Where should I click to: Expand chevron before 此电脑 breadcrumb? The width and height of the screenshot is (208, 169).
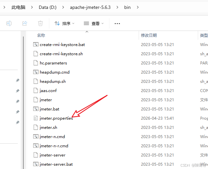click(4, 7)
